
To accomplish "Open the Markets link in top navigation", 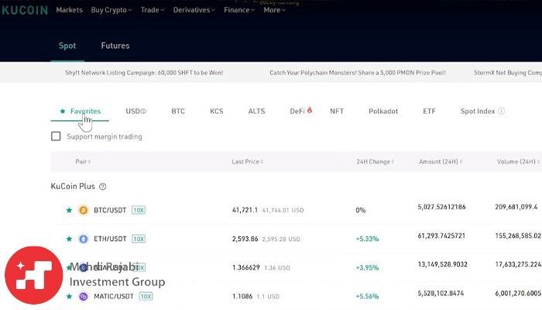I will 70,10.
